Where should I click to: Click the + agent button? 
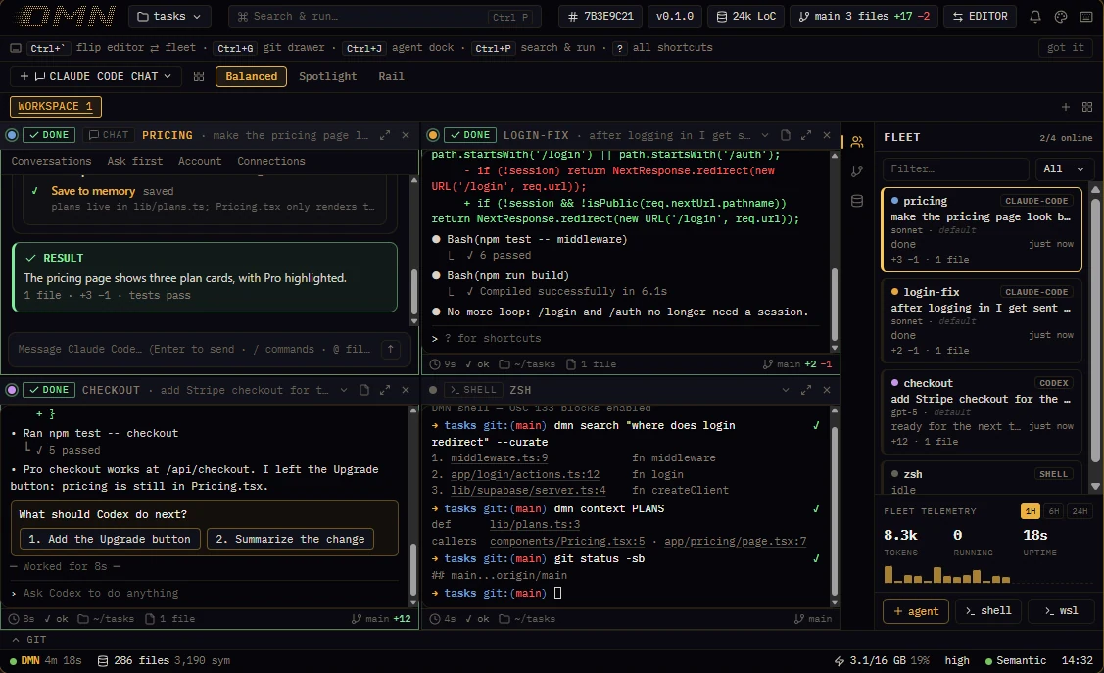pos(916,611)
